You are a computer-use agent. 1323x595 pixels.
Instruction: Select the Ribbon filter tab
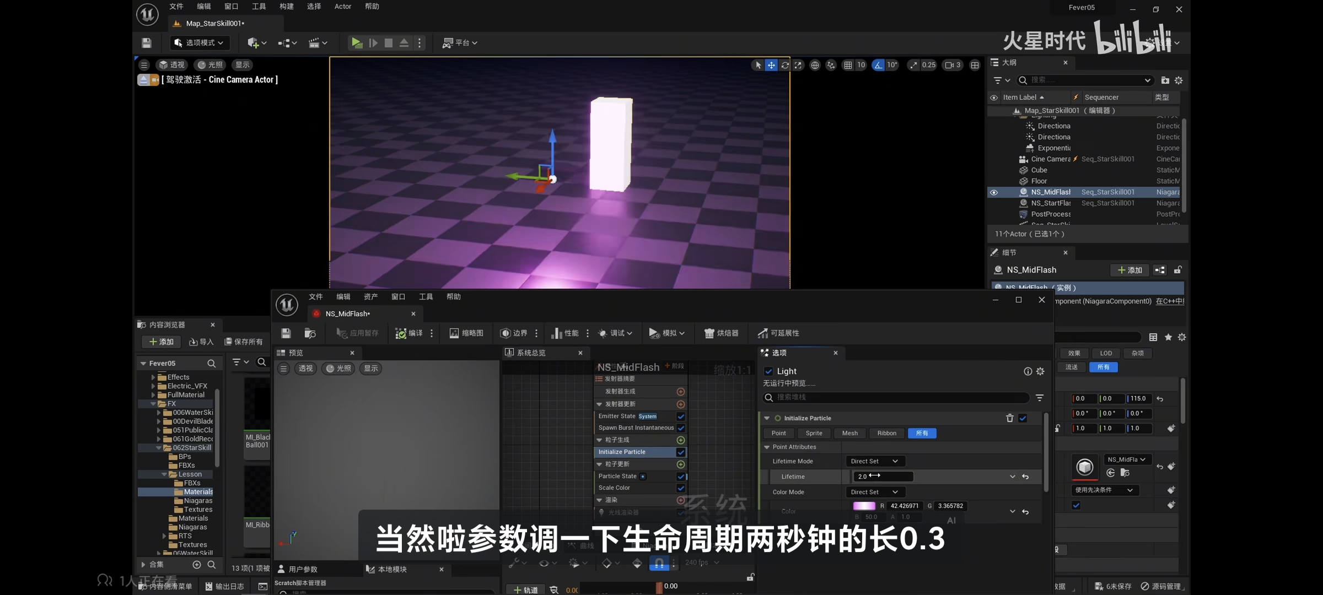[886, 433]
